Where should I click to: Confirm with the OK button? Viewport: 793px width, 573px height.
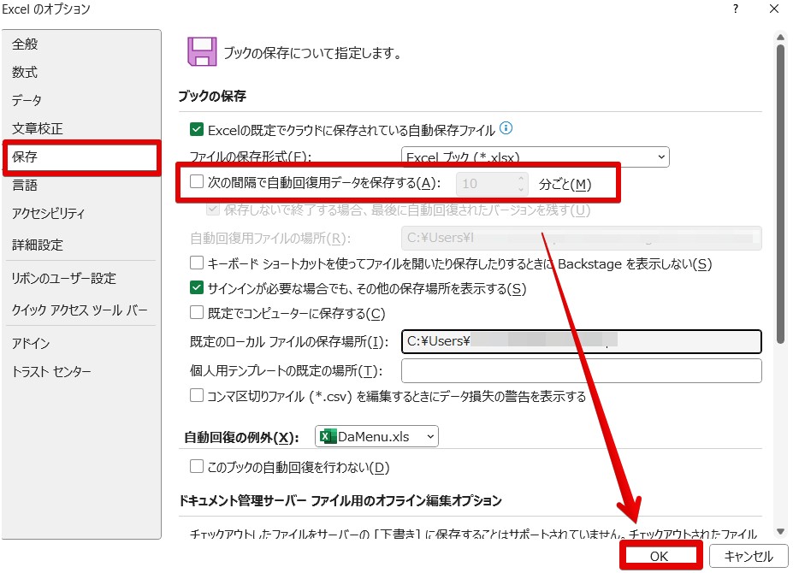[x=660, y=556]
